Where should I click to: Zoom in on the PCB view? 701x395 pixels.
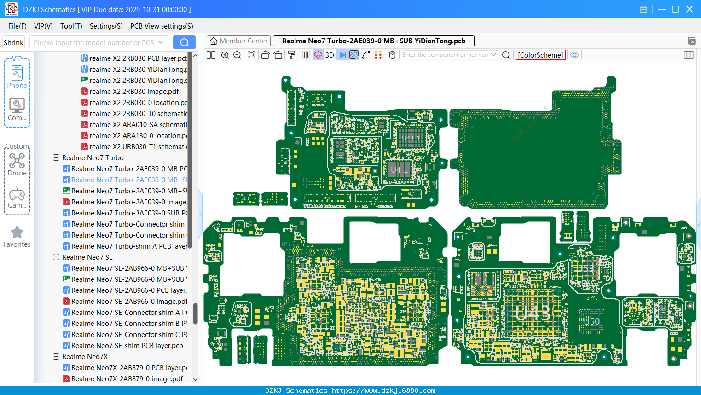(x=225, y=55)
